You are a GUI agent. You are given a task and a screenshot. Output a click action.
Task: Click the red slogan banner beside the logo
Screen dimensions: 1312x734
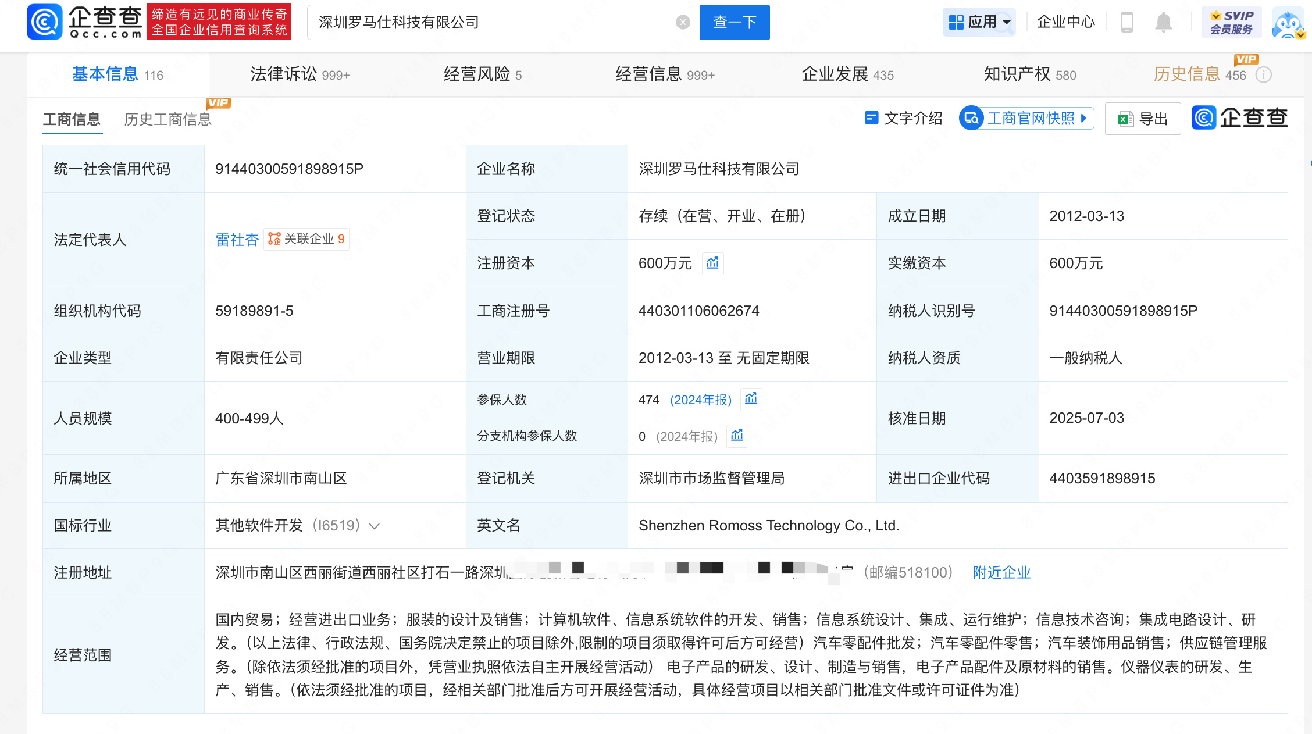tap(219, 22)
